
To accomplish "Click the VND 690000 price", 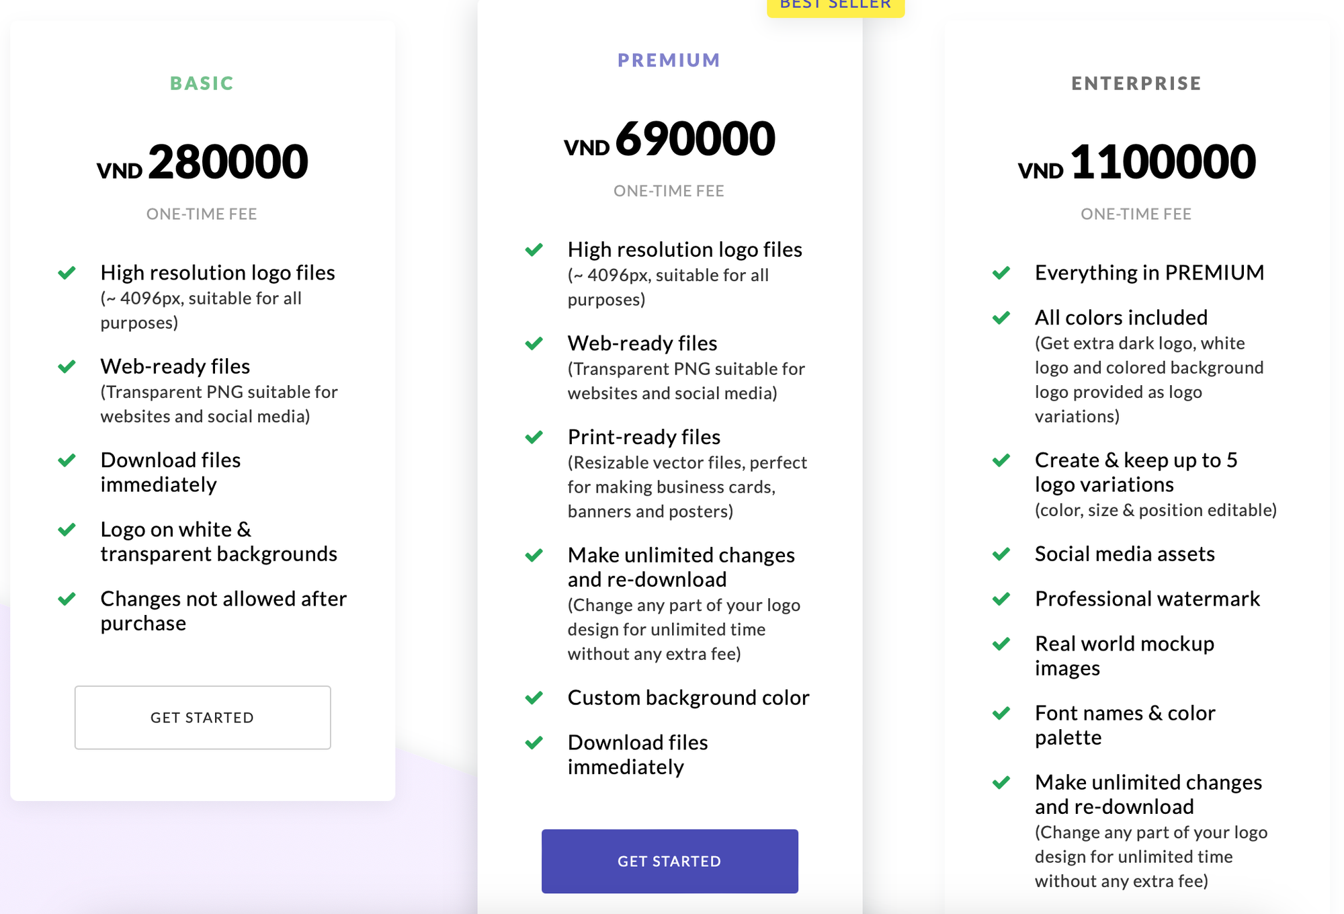I will (669, 139).
